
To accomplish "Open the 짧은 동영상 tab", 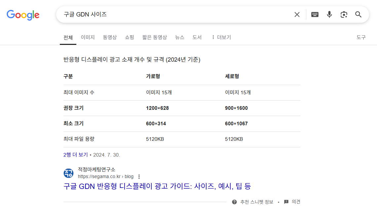I will coord(154,37).
